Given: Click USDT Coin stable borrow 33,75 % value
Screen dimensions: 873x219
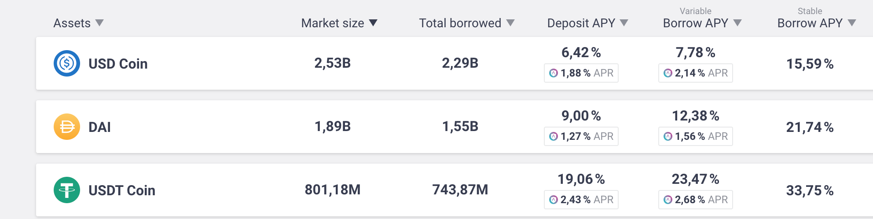Looking at the screenshot, I should pyautogui.click(x=810, y=190).
